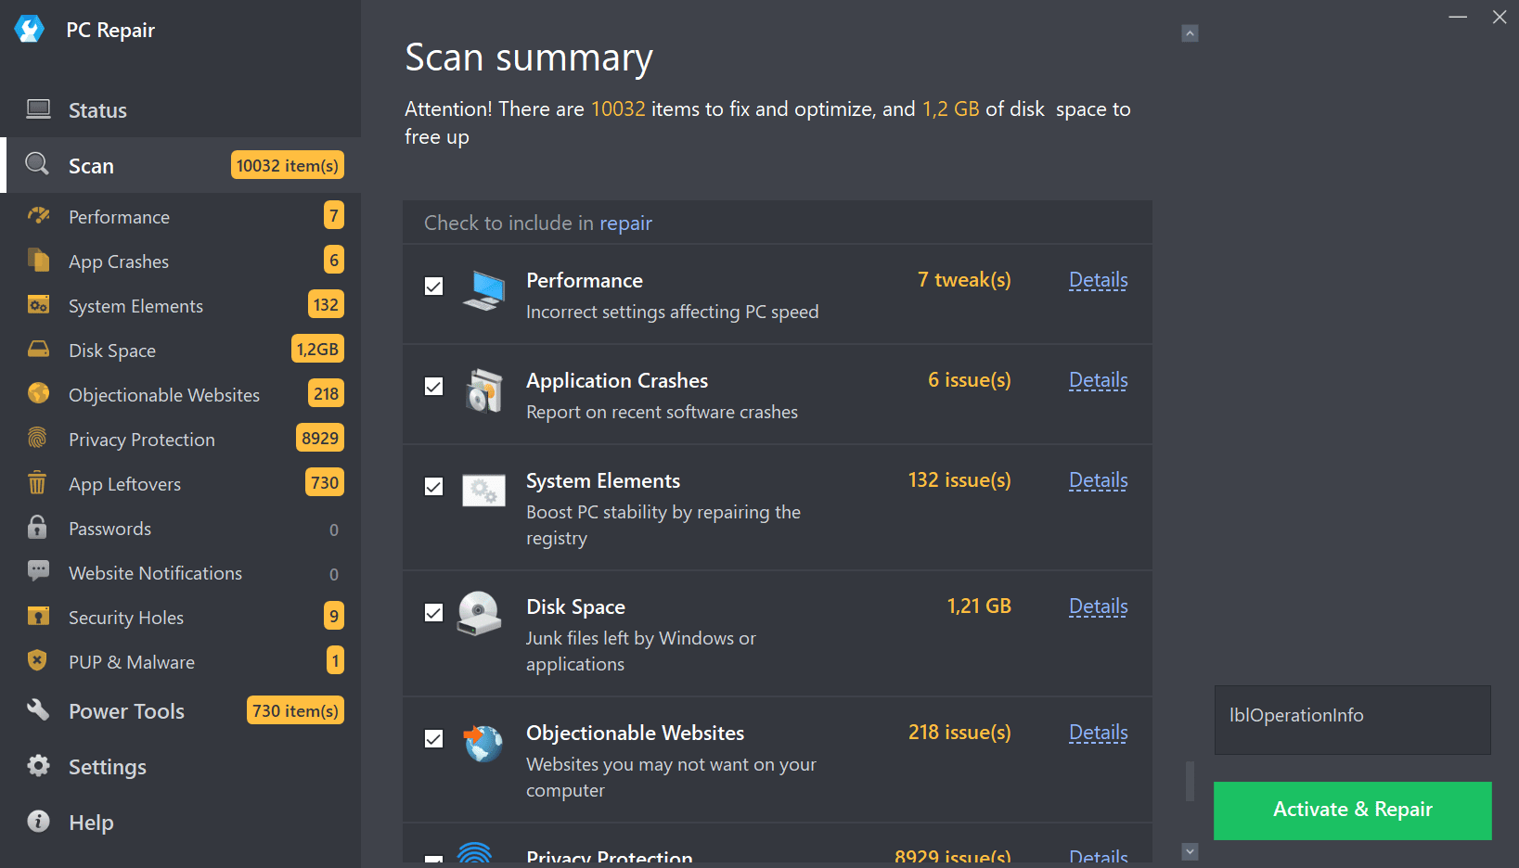Select the Passwords padlock icon

tap(38, 528)
